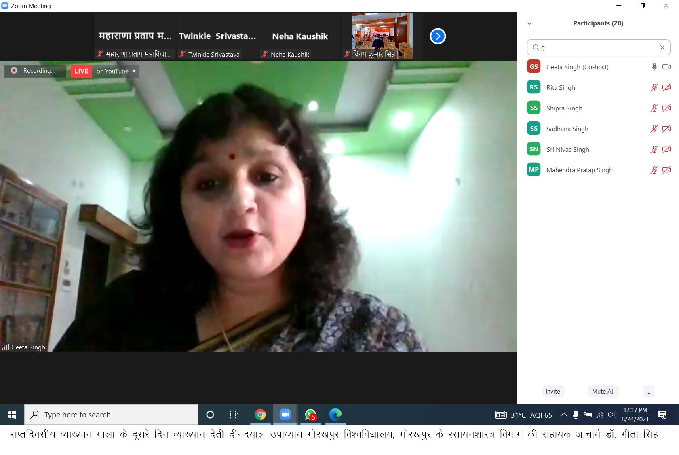The image size is (679, 455).
Task: Clear the participant search field
Action: [x=662, y=47]
